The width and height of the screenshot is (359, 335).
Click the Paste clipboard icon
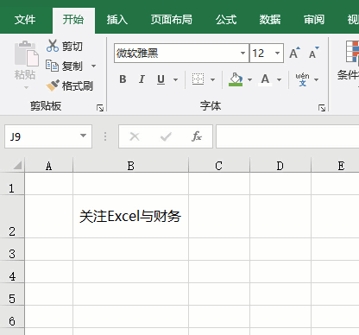coord(26,54)
